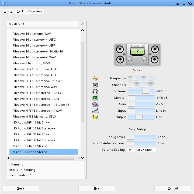Click the Frequency waveform icon
Image resolution: width=194 pixels, height=194 pixels.
[x=95, y=79]
